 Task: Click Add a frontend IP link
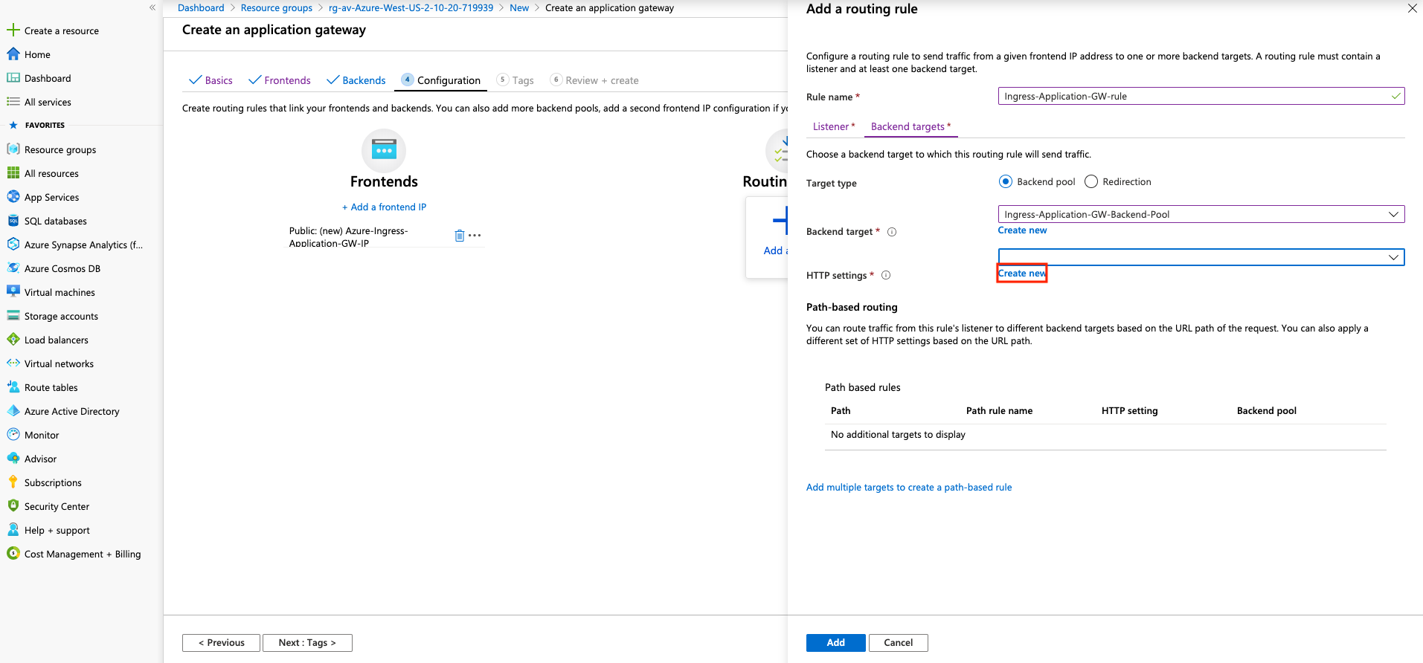click(384, 207)
